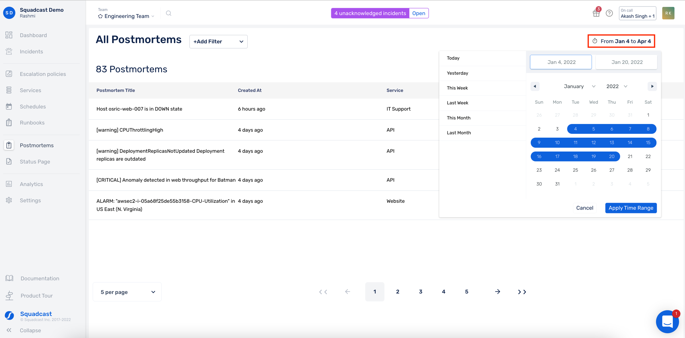Click Apply Time Range button
Image resolution: width=685 pixels, height=338 pixels.
pos(631,208)
